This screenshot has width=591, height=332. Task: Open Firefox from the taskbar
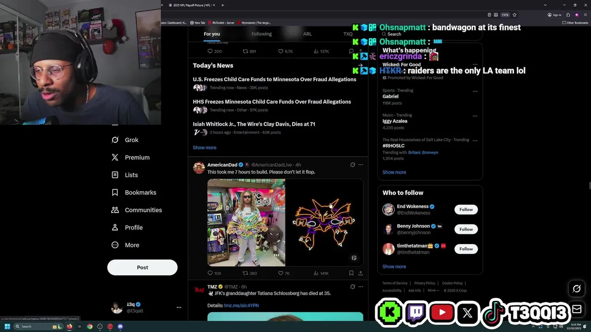(x=69, y=326)
